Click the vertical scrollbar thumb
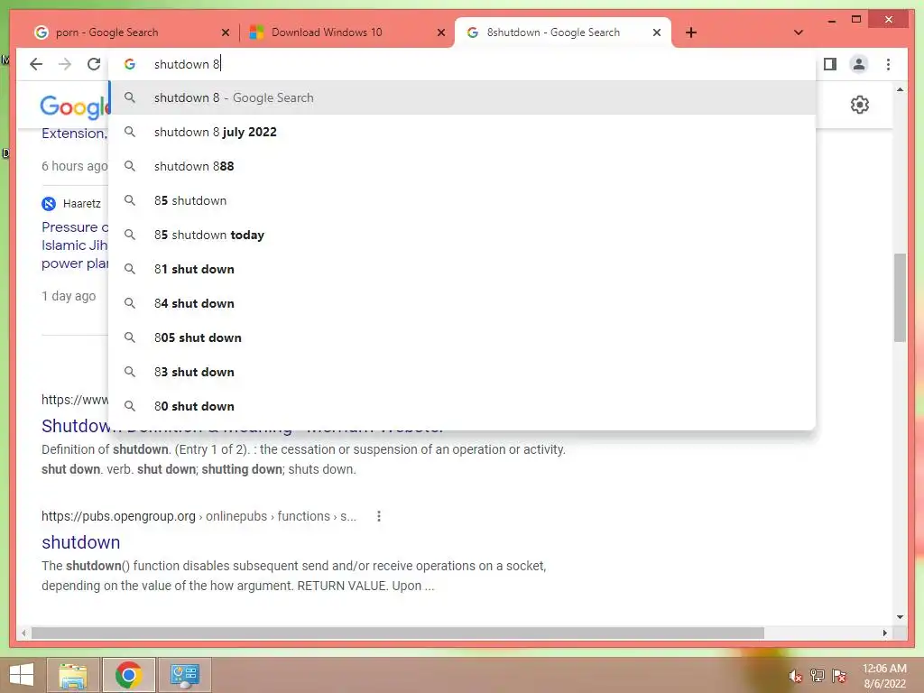 pos(900,298)
